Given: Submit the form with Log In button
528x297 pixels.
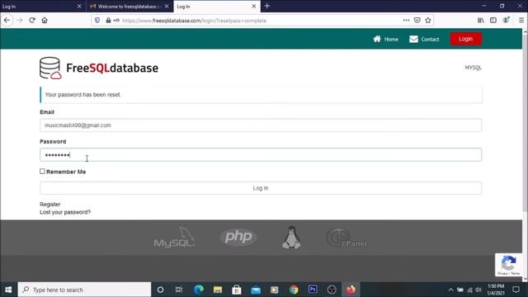Looking at the screenshot, I should (261, 188).
